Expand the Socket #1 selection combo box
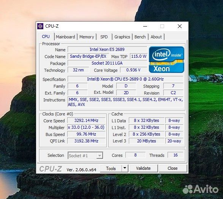This screenshot has height=199, width=223. pos(85,155)
